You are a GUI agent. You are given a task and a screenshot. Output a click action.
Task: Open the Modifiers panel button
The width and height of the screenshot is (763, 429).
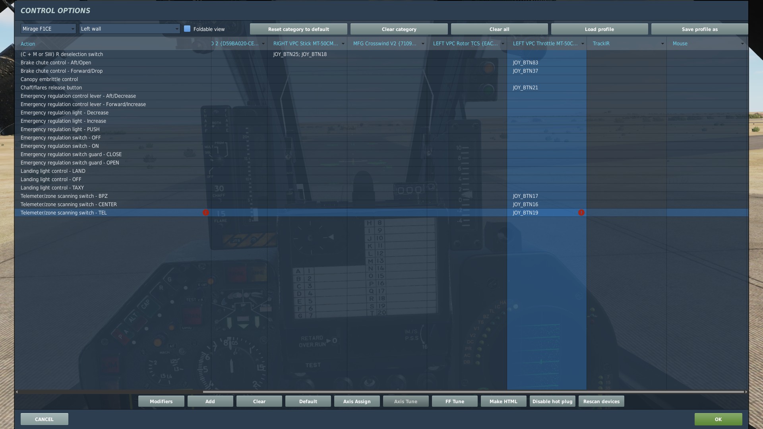161,401
